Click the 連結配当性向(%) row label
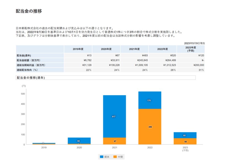The width and height of the screenshot is (240, 164). click(27, 70)
